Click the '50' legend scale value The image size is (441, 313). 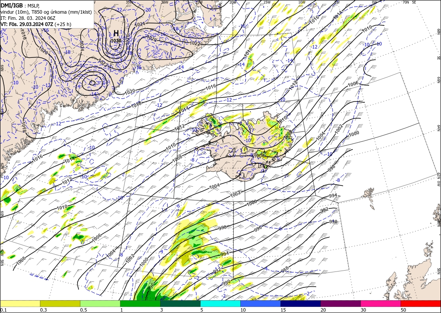(404, 310)
